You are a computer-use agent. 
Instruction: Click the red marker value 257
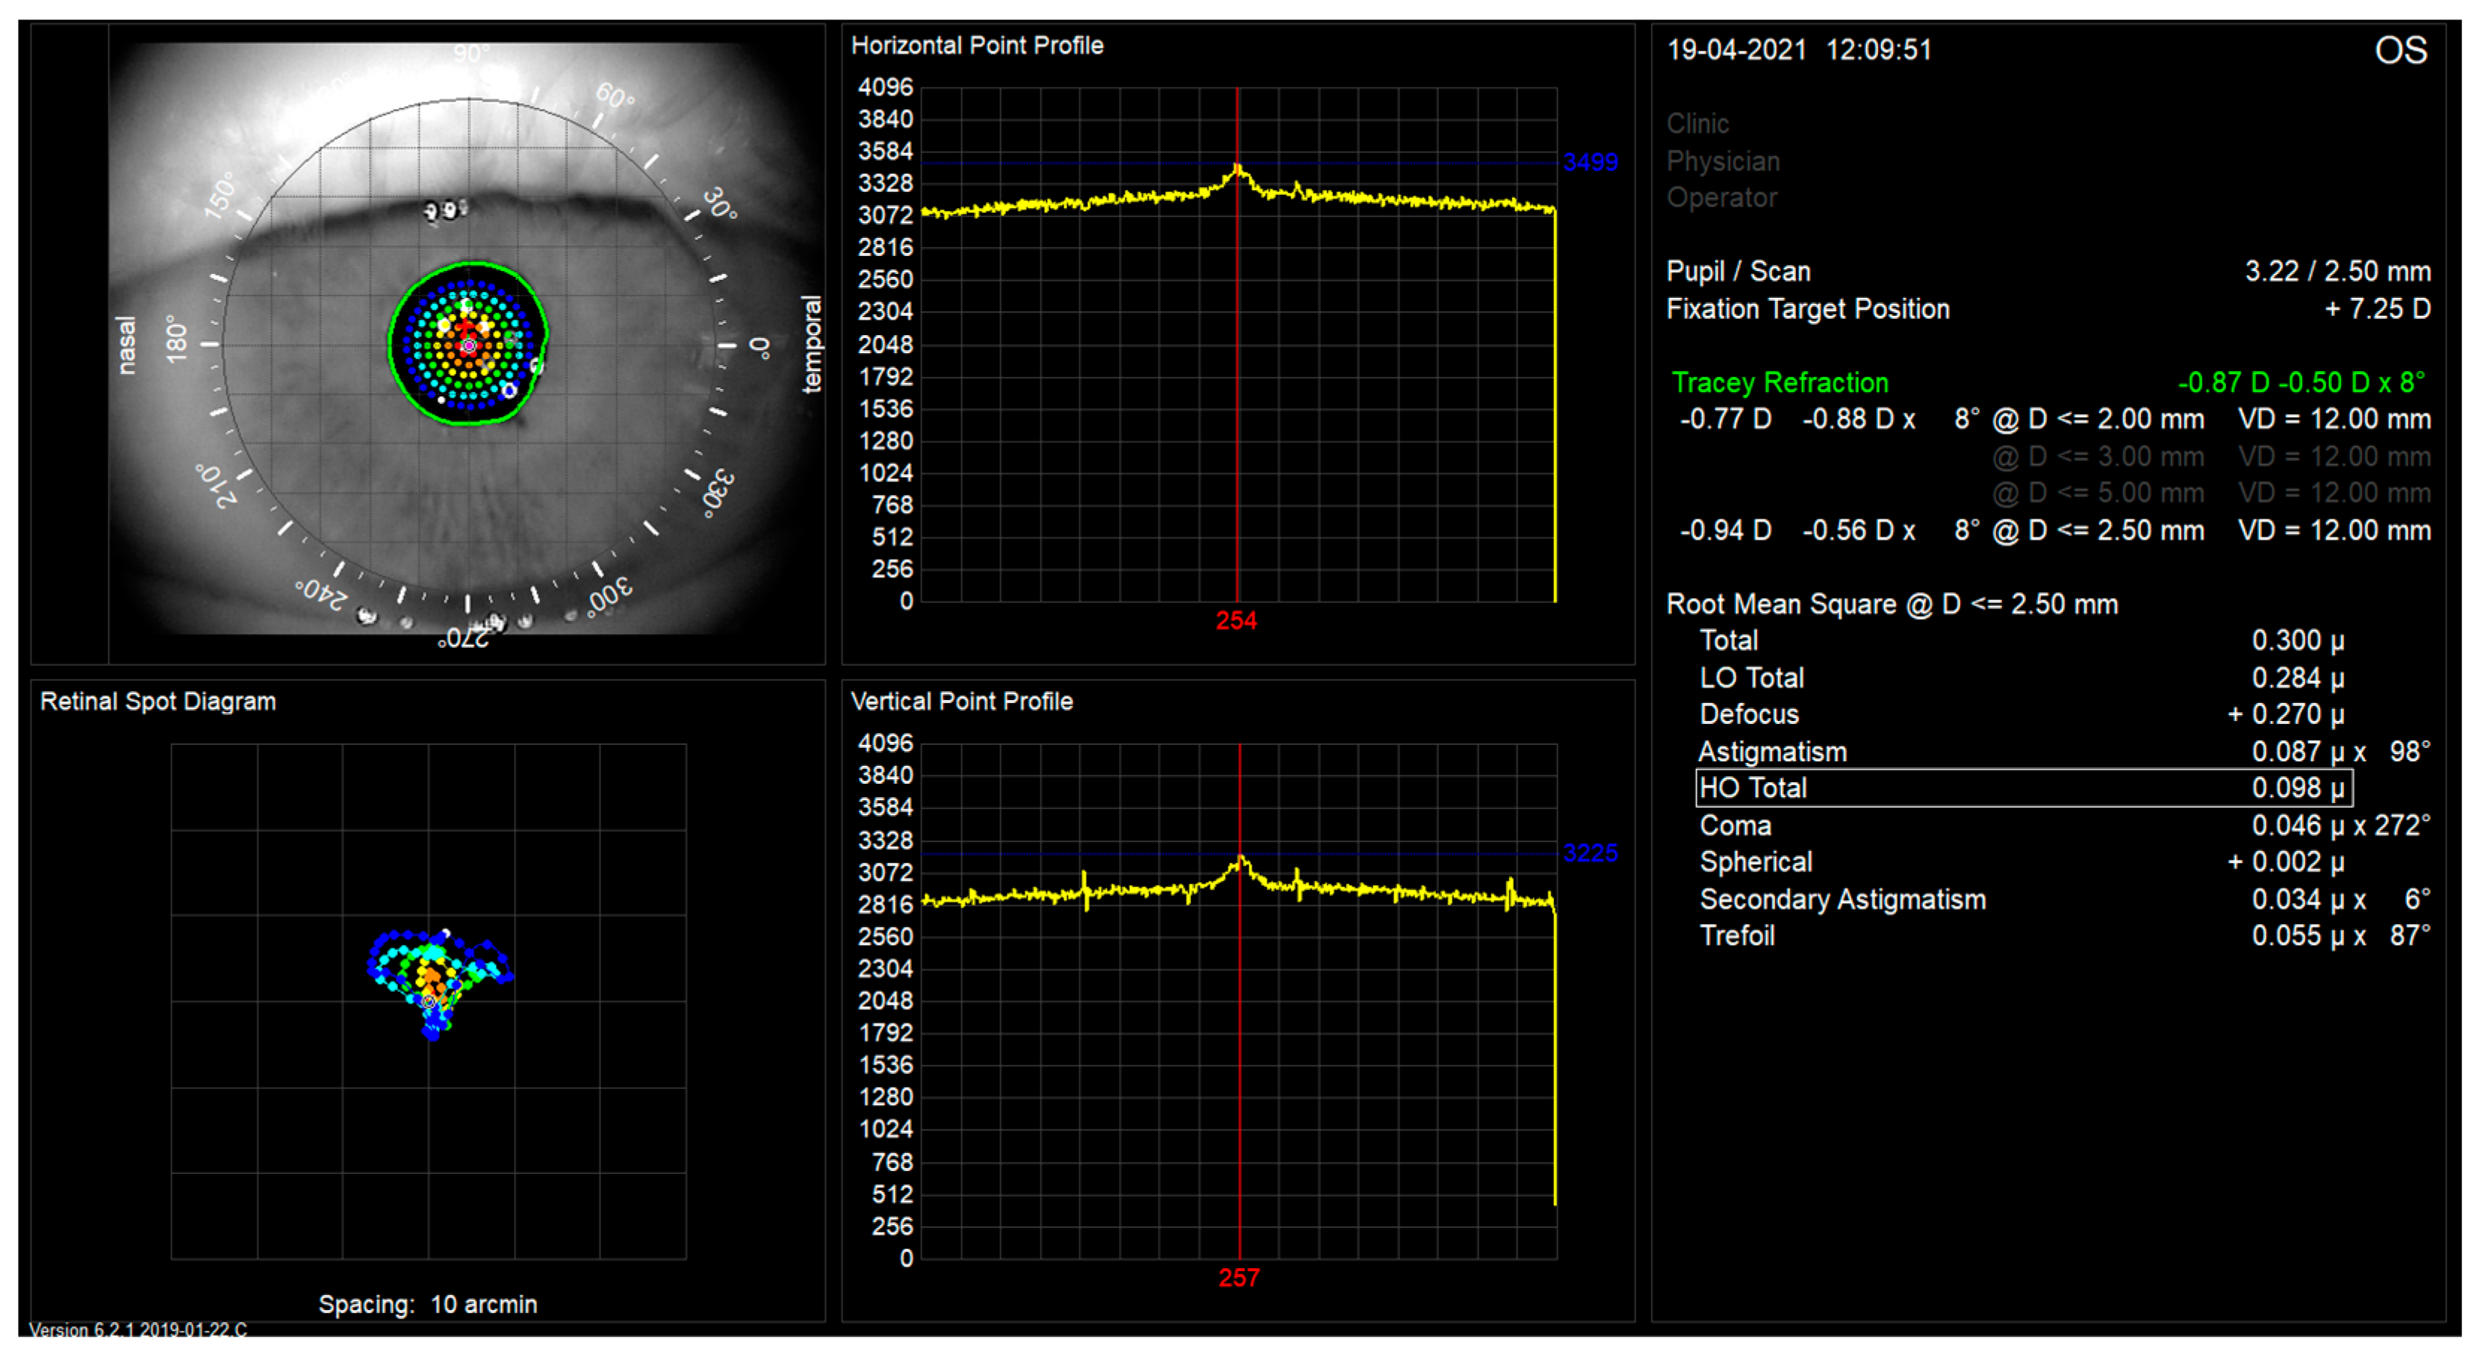pyautogui.click(x=1238, y=1278)
